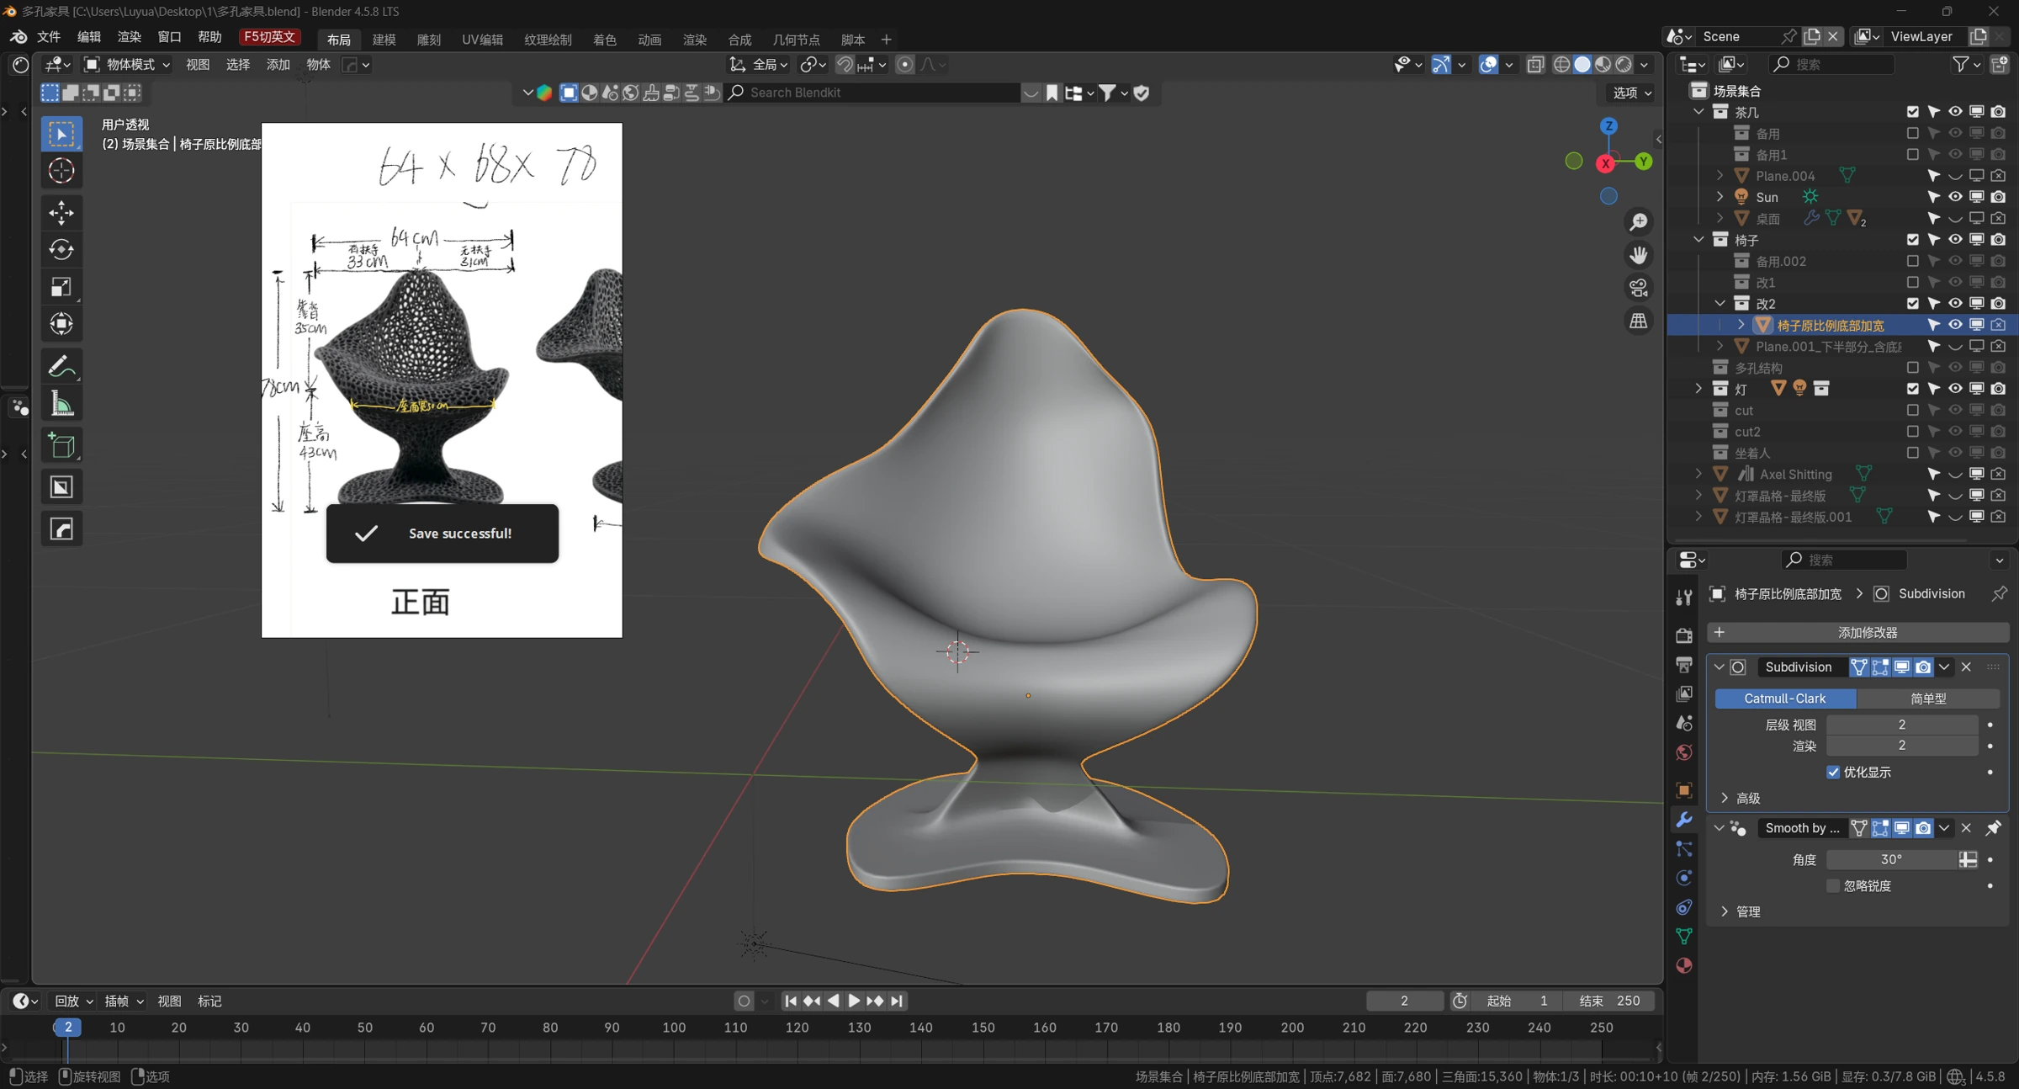
Task: Play the animation forward
Action: tap(854, 1001)
